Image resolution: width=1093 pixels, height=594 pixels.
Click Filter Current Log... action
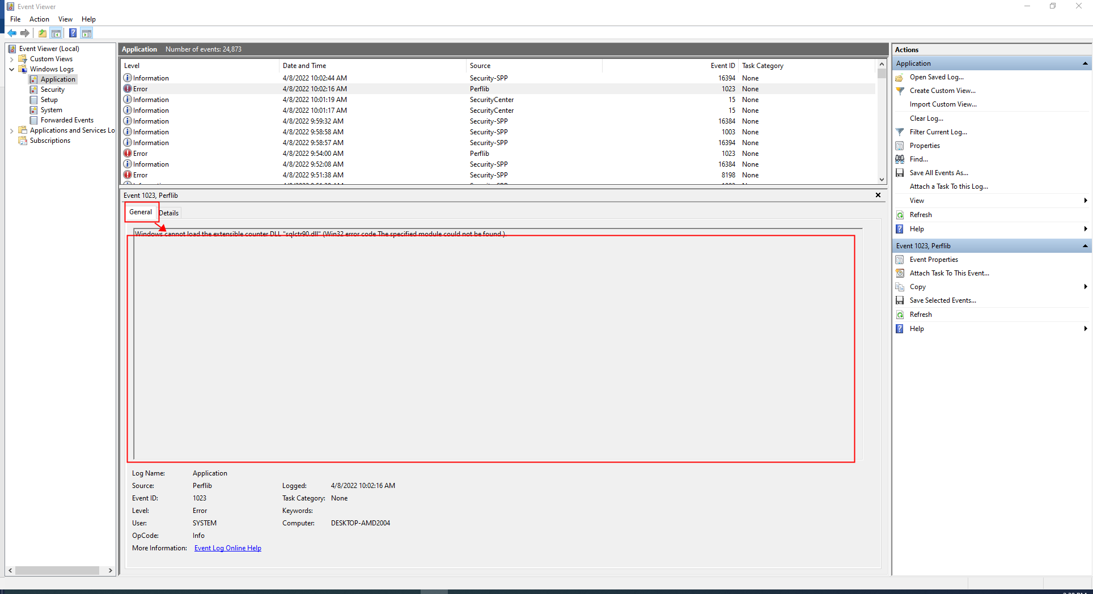pos(939,132)
